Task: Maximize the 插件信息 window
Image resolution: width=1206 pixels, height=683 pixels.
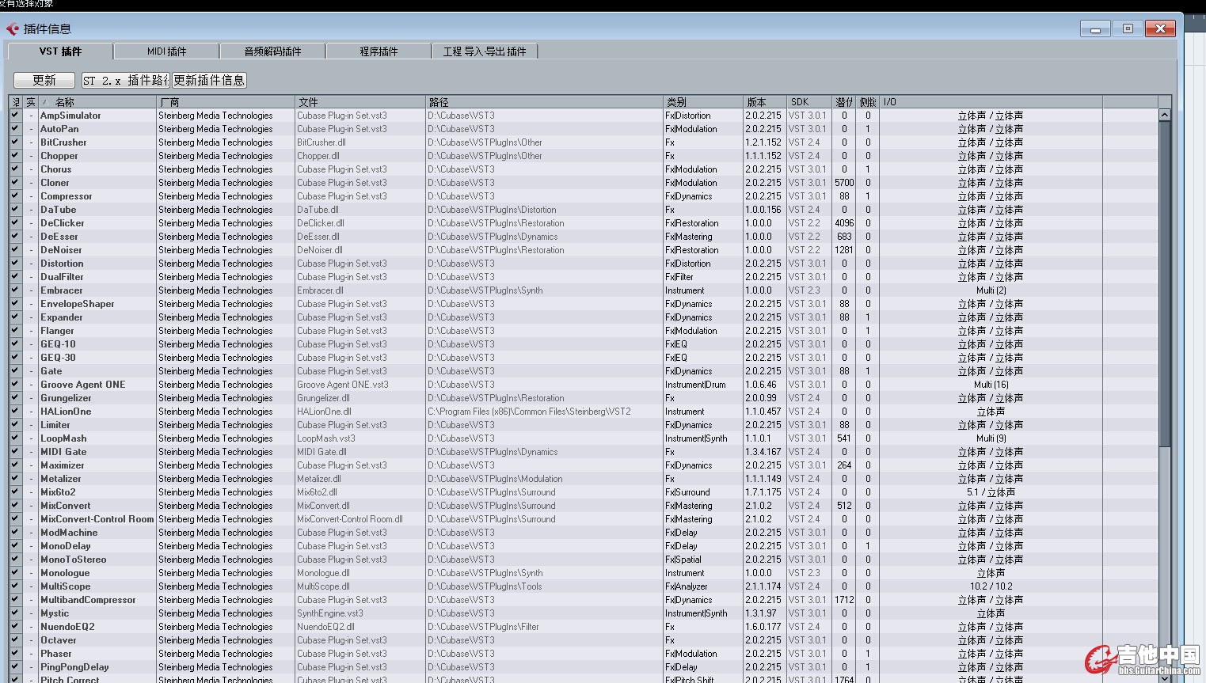Action: [1128, 29]
